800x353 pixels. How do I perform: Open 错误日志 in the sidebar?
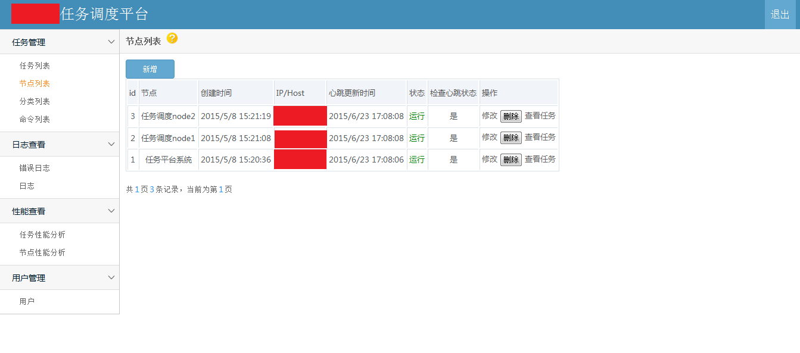pos(35,168)
